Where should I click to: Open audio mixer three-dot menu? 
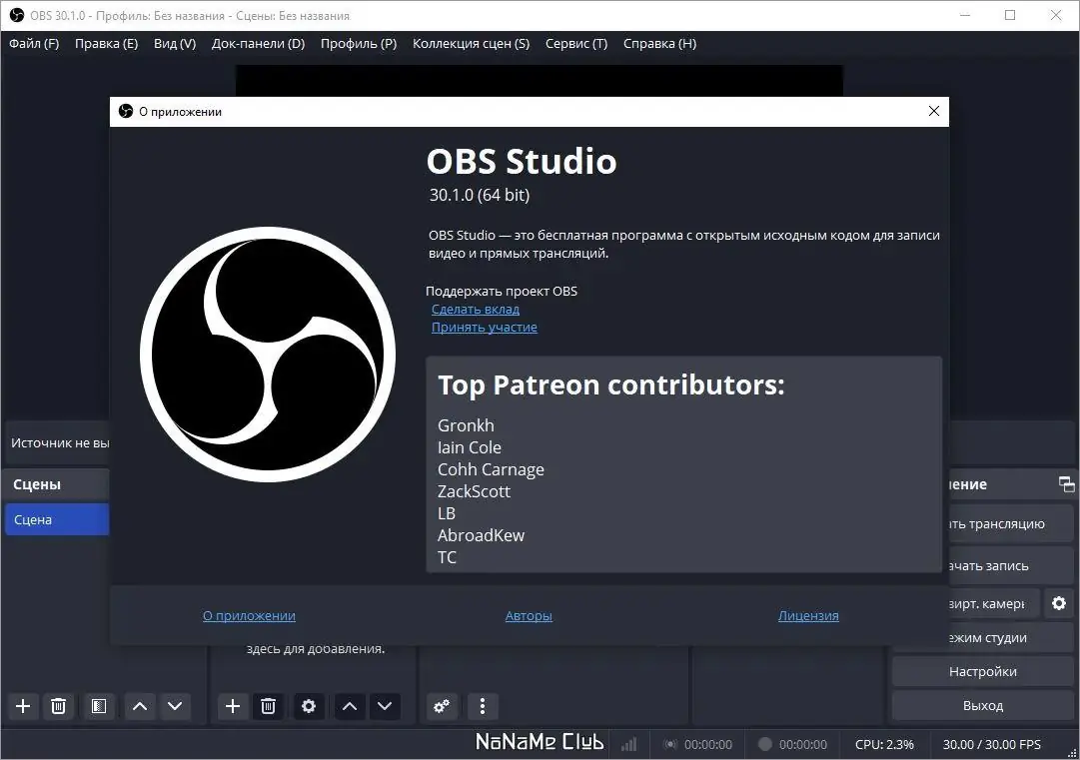pos(483,706)
